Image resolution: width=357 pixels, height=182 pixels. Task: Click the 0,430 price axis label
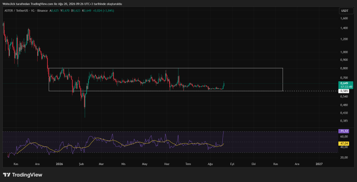344,113
